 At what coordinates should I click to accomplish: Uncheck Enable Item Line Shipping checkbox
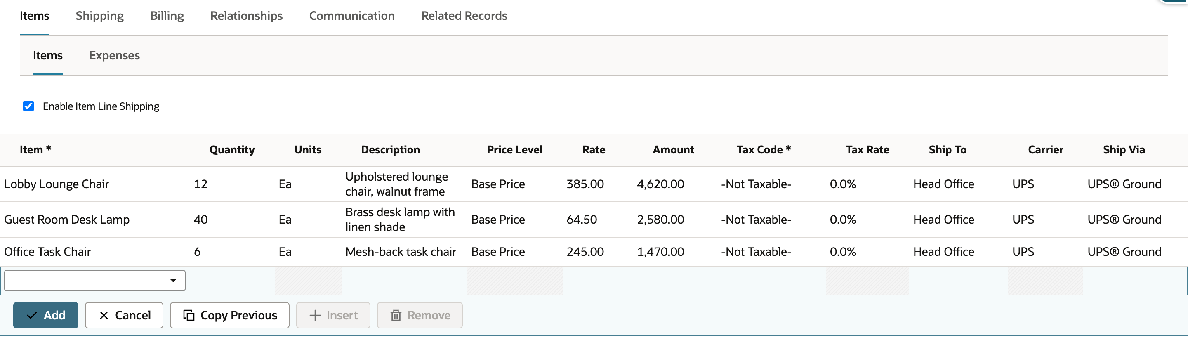tap(28, 106)
